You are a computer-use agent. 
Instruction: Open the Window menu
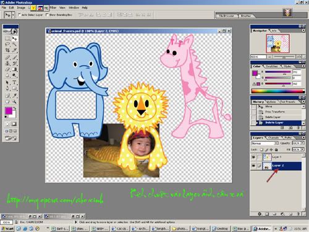pos(74,7)
